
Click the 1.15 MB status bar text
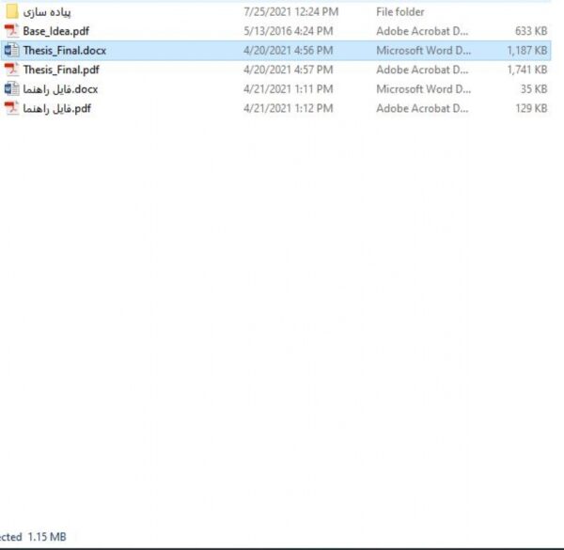[47, 537]
